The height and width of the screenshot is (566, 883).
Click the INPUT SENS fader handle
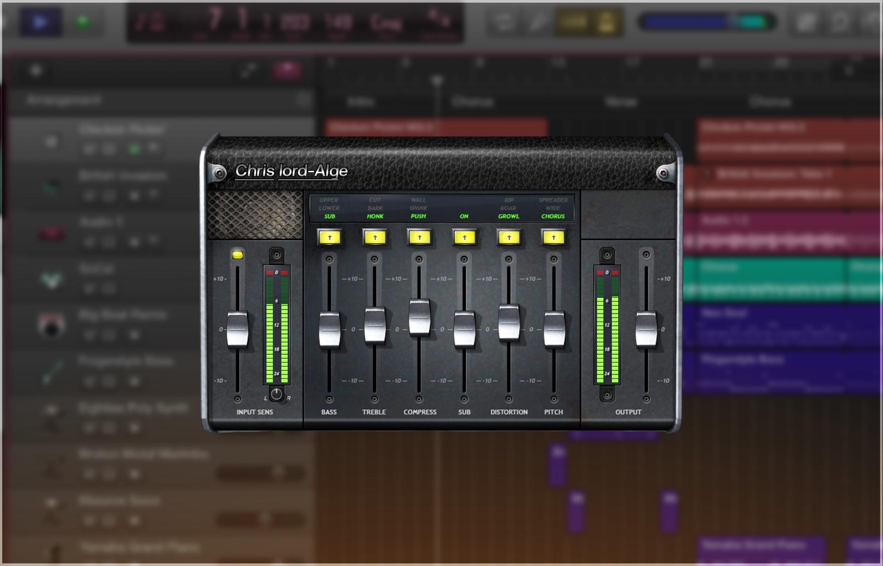pos(237,329)
